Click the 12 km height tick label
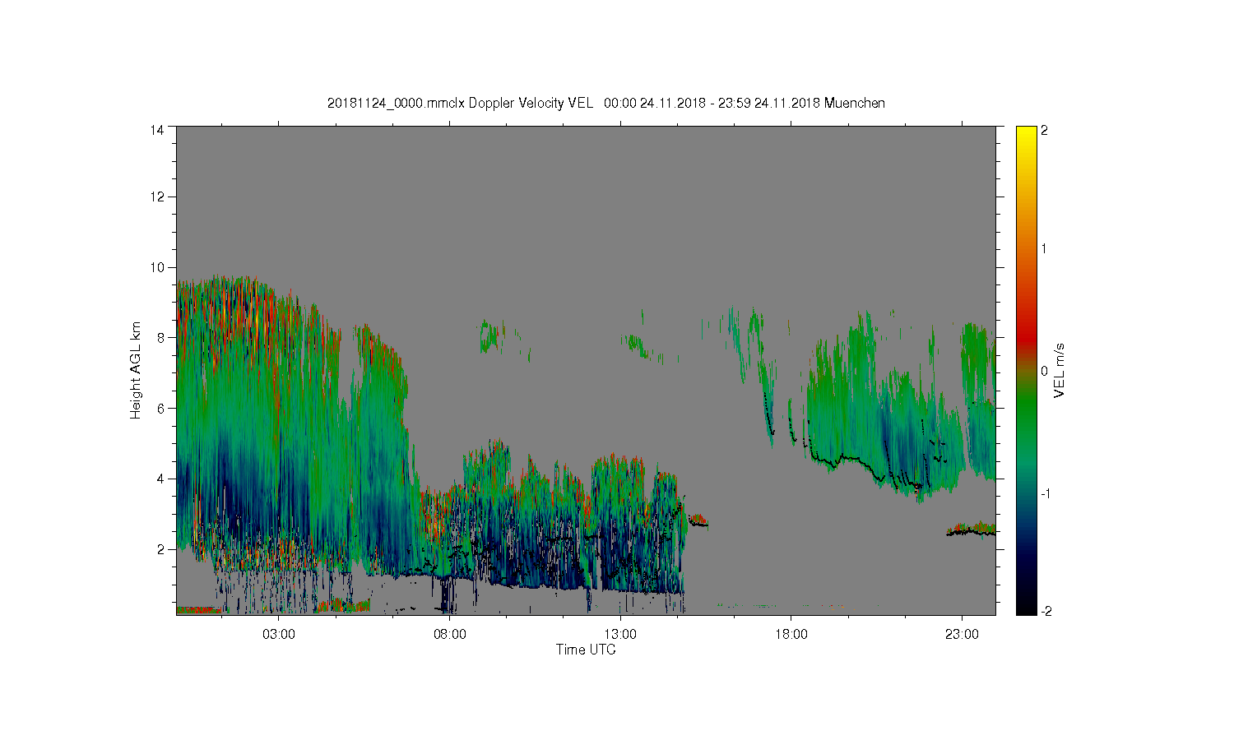The width and height of the screenshot is (1234, 740). pos(157,197)
